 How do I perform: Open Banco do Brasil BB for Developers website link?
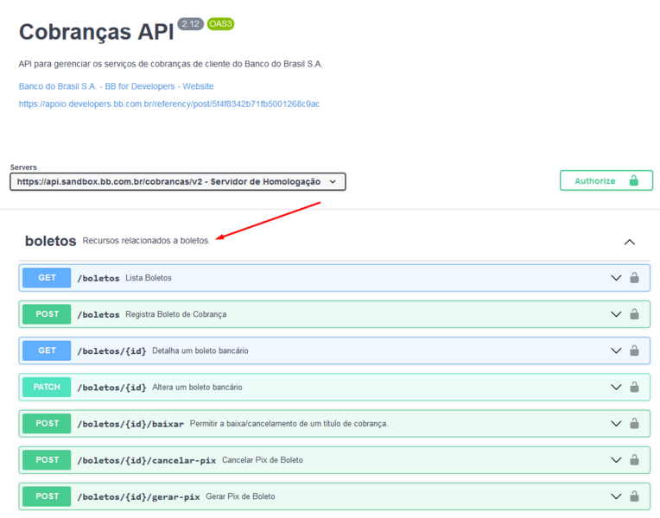pos(116,86)
